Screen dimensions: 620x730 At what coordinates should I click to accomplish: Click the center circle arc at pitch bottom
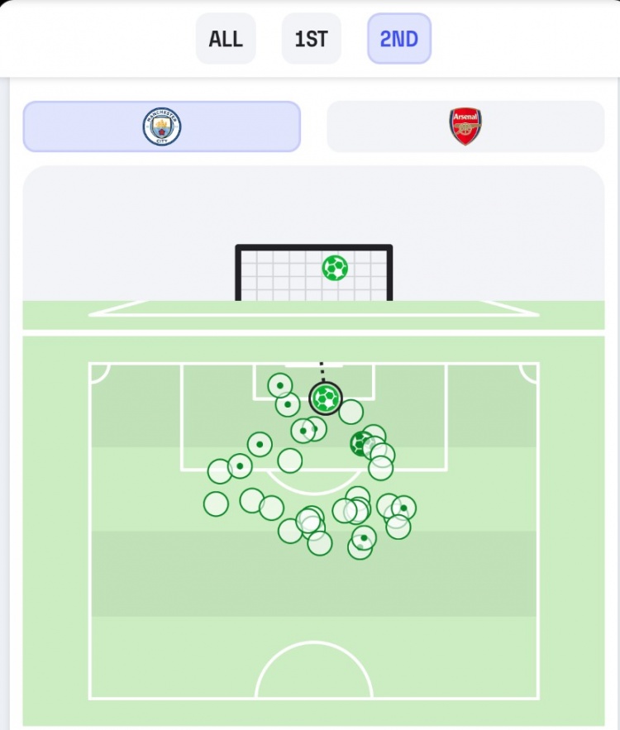coord(314,670)
